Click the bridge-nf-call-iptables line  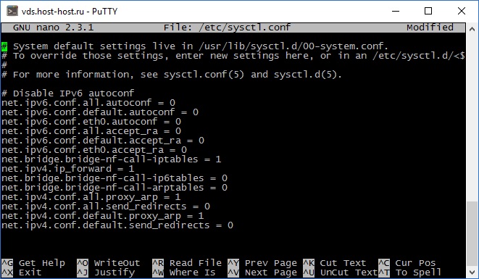111,159
